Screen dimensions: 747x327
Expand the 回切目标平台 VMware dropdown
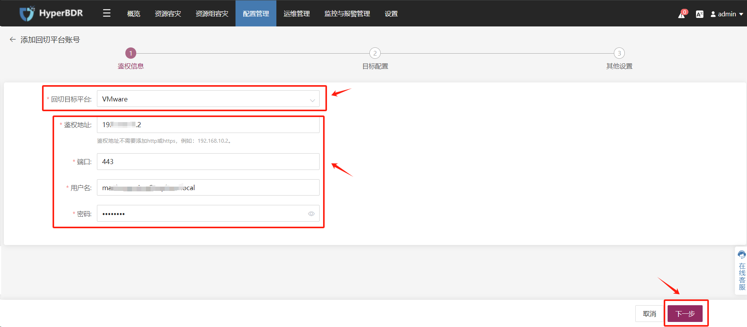click(208, 99)
